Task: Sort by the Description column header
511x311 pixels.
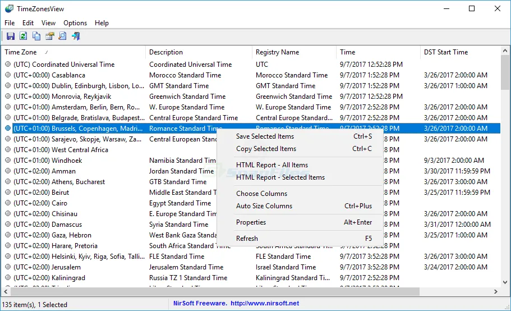Action: (x=199, y=52)
